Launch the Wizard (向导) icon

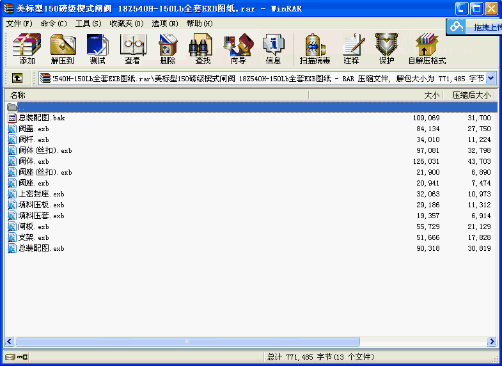point(238,49)
